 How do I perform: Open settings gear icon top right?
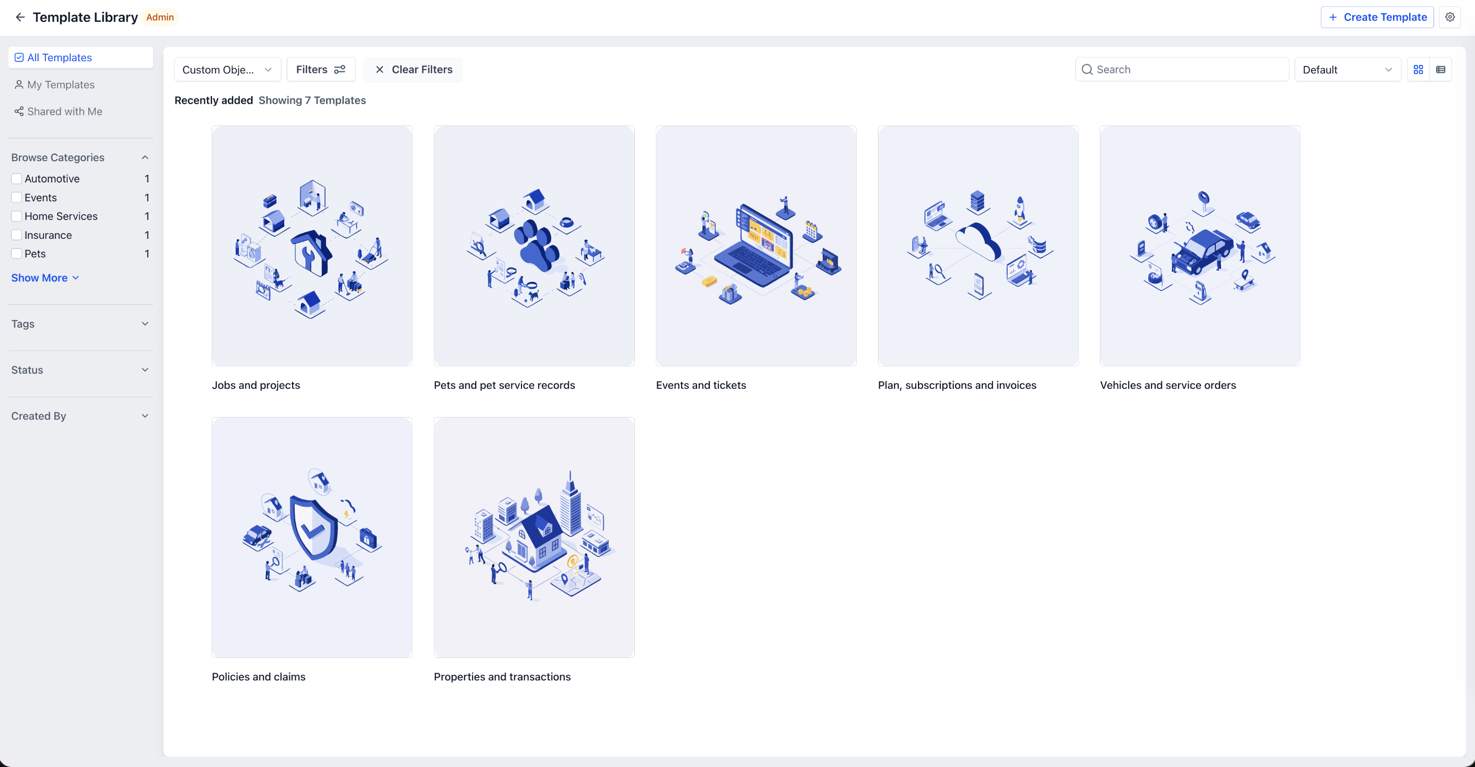(1450, 17)
